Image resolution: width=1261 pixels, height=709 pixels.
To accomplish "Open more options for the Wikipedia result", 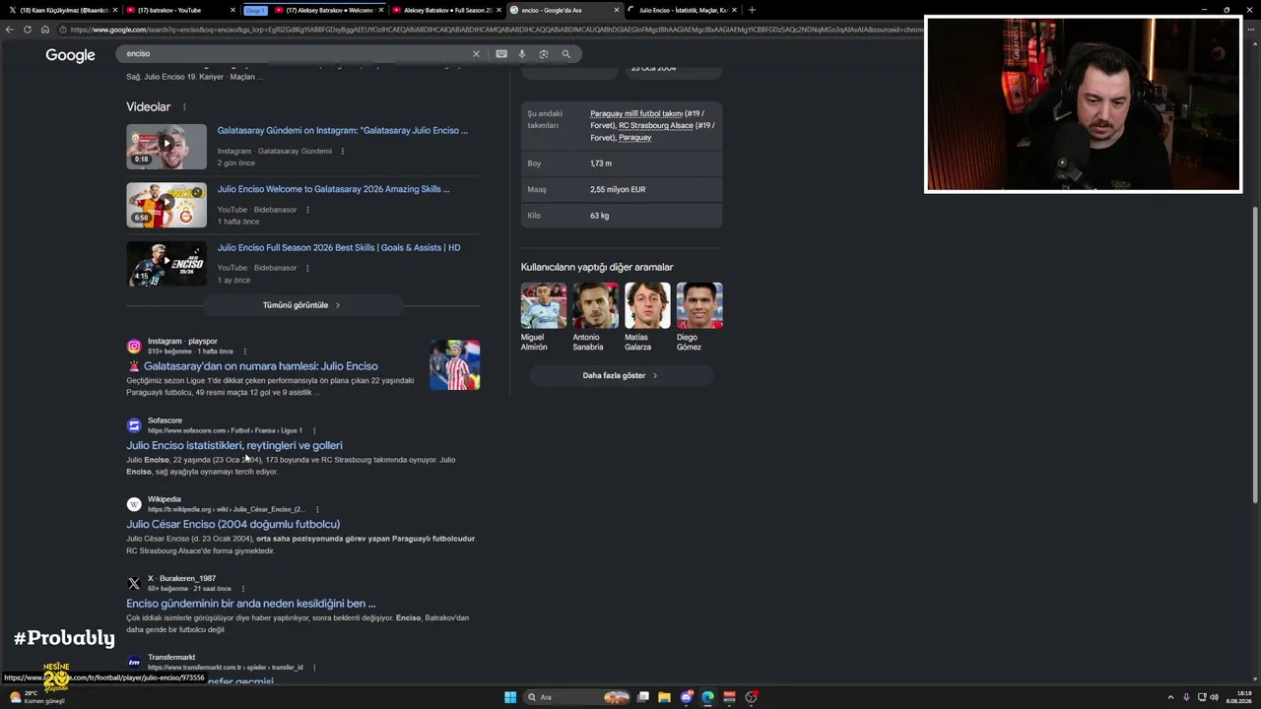I will click(317, 509).
